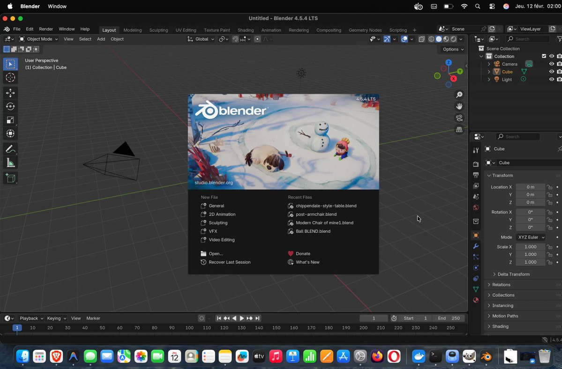Click Recover Last Session
Image resolution: width=562 pixels, height=369 pixels.
[229, 262]
